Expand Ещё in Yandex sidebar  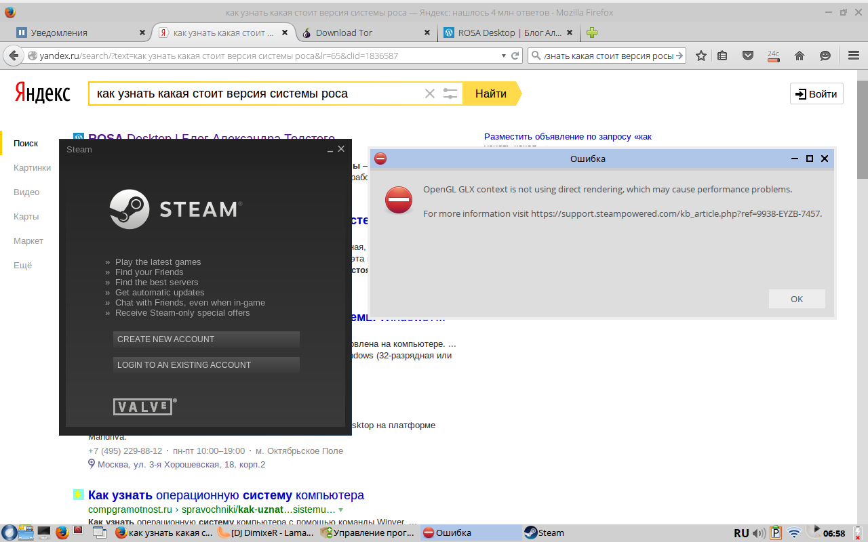[23, 266]
